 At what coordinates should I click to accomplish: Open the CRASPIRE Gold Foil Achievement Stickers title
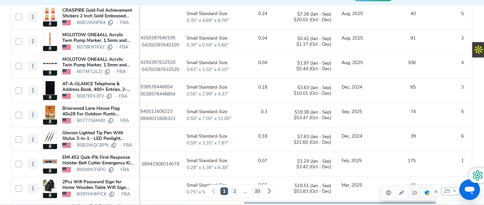point(97,13)
